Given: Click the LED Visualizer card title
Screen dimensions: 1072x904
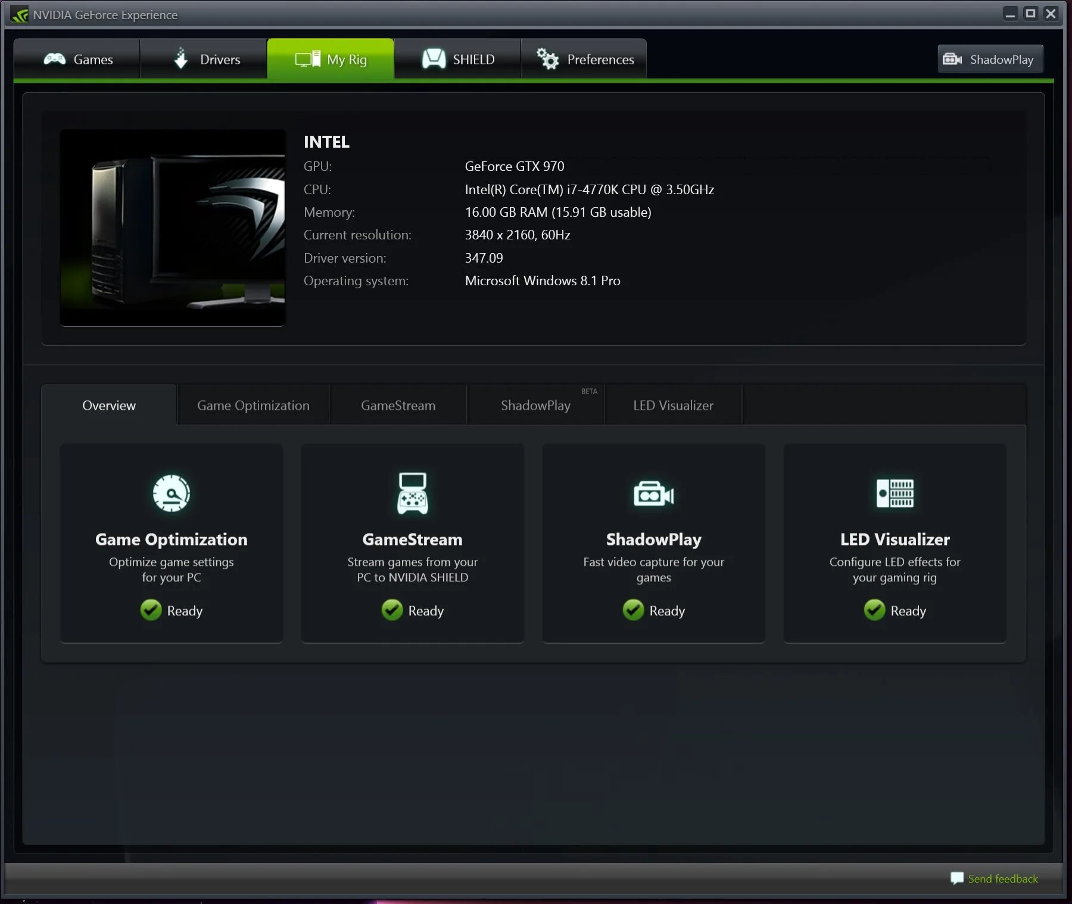Looking at the screenshot, I should (x=895, y=540).
